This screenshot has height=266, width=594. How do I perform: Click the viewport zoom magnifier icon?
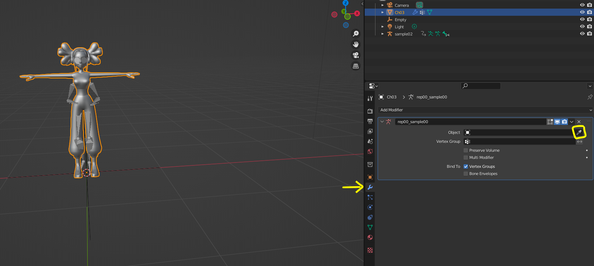(356, 34)
